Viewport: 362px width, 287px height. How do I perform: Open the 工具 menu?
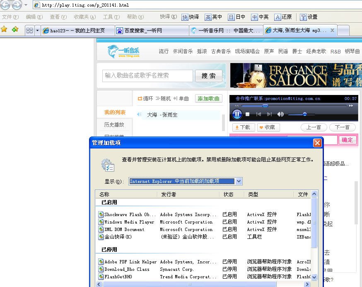[112, 17]
